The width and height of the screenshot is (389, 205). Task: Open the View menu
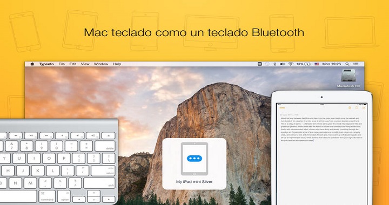click(85, 64)
